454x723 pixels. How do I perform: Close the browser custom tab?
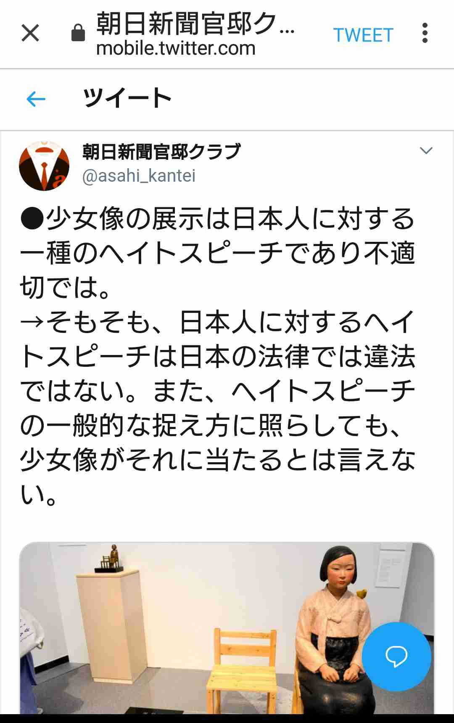tap(30, 33)
